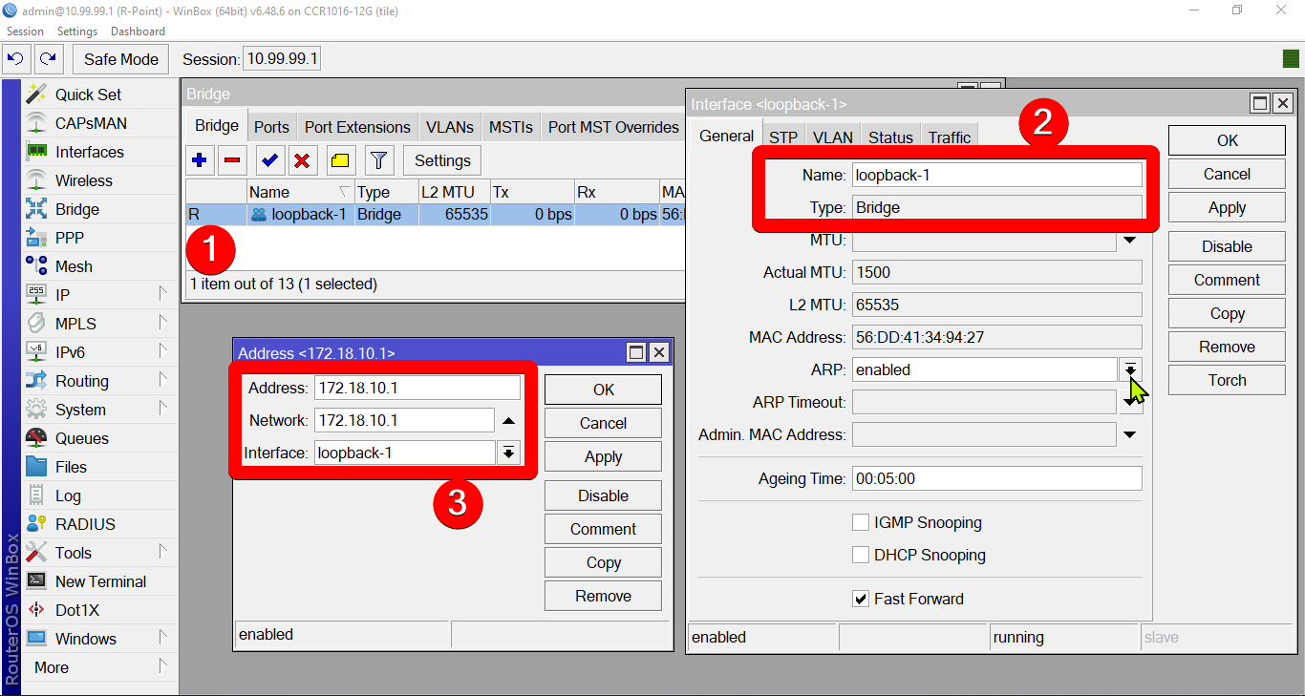The image size is (1305, 696).
Task: Enable the IGMP Snooping checkbox
Action: click(860, 522)
